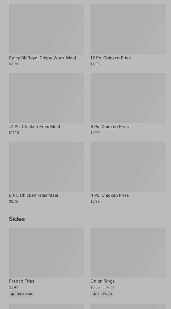Select Onion Rings item name
171x309 pixels.
pos(102,281)
